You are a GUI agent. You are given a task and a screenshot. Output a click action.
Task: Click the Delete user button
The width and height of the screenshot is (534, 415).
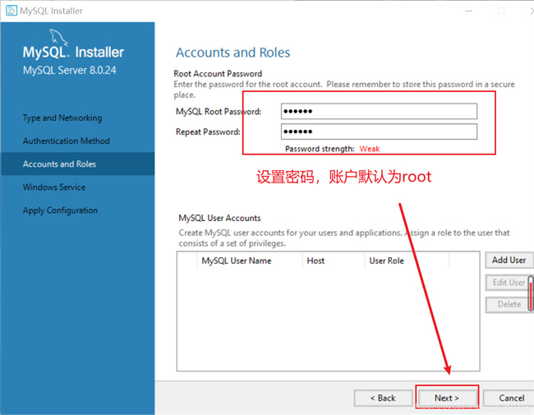(x=508, y=304)
